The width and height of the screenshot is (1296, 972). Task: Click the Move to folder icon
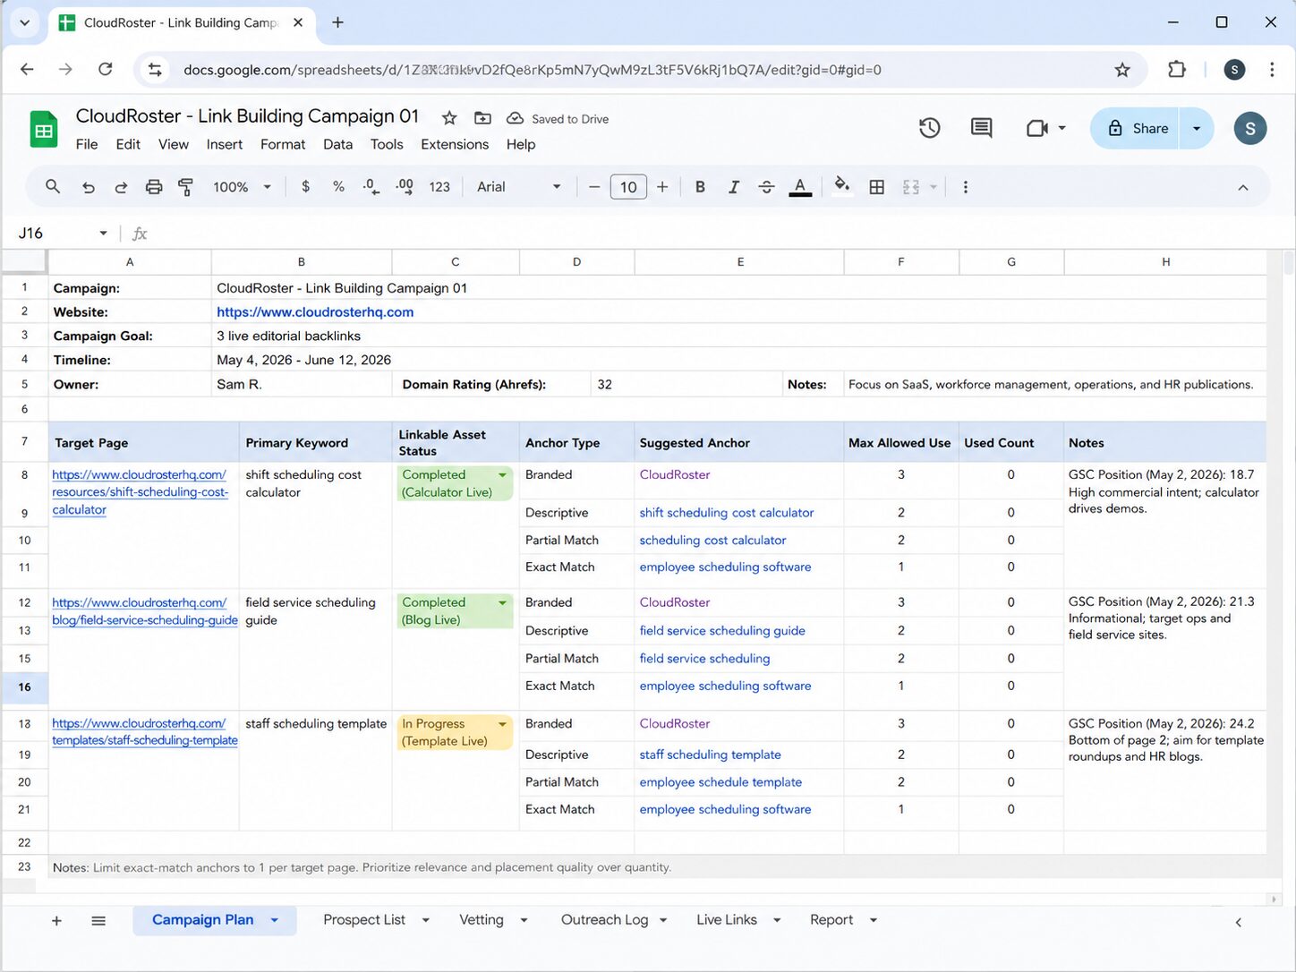click(x=482, y=118)
